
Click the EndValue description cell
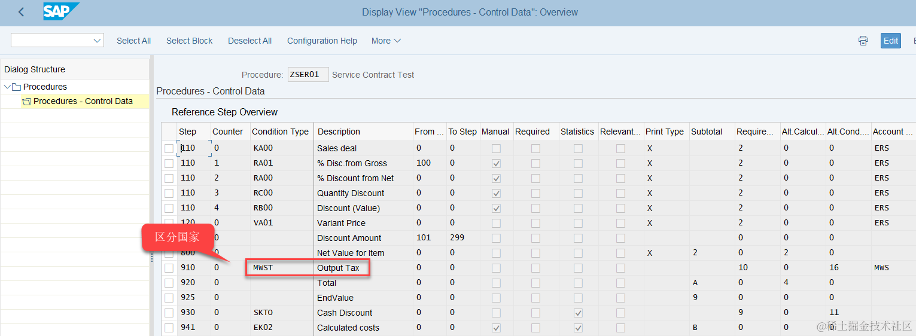click(363, 298)
